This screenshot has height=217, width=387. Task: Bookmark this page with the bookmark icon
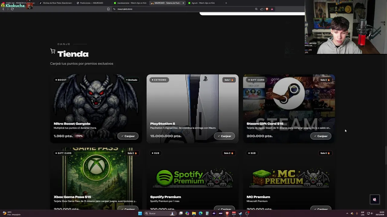(x=108, y=9)
